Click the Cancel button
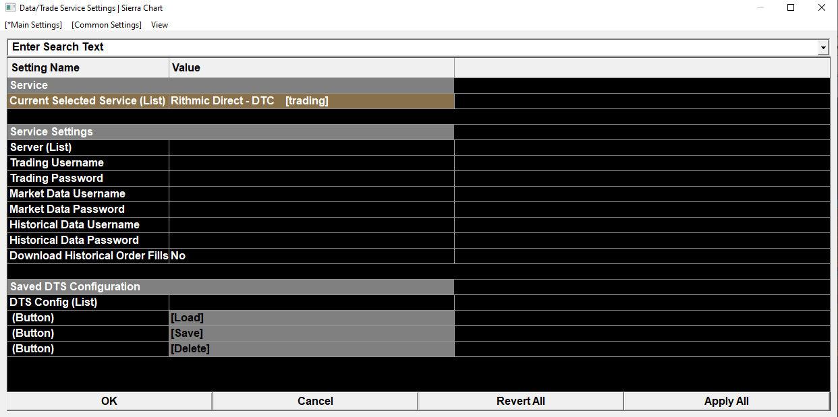This screenshot has height=417, width=838. point(315,402)
